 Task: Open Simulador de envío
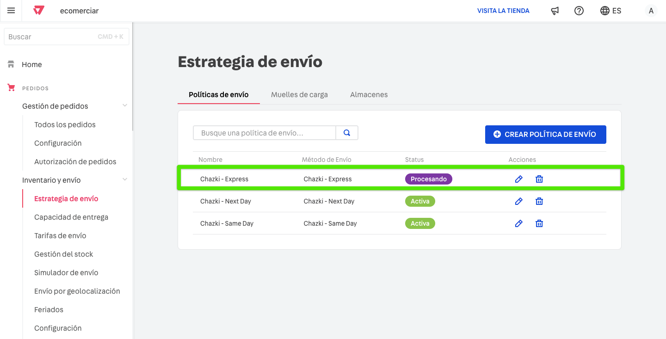pyautogui.click(x=66, y=272)
